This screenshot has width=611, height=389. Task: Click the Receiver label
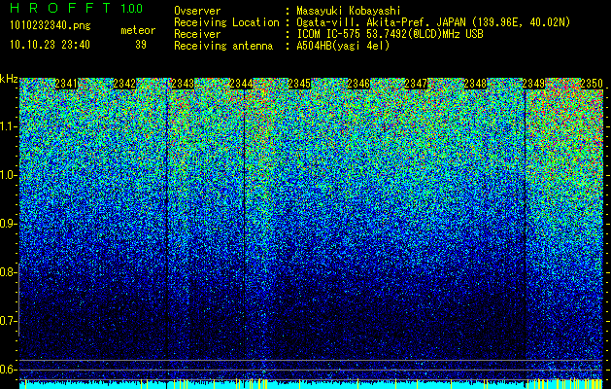(x=197, y=34)
